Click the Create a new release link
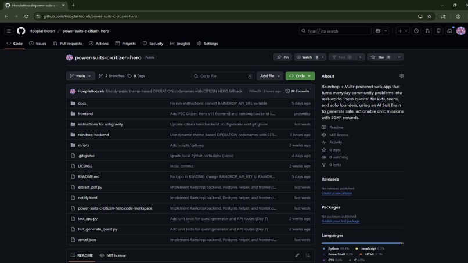468x263 pixels. (x=337, y=193)
